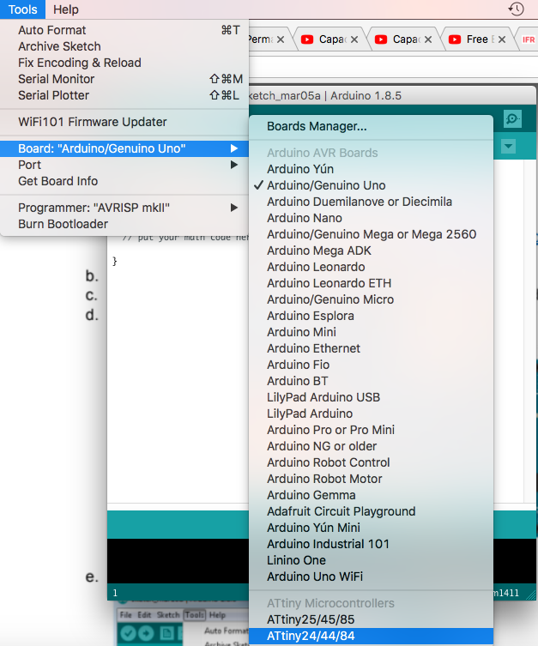Close the Free YouTube browser tab
This screenshot has height=646, width=538.
point(502,39)
